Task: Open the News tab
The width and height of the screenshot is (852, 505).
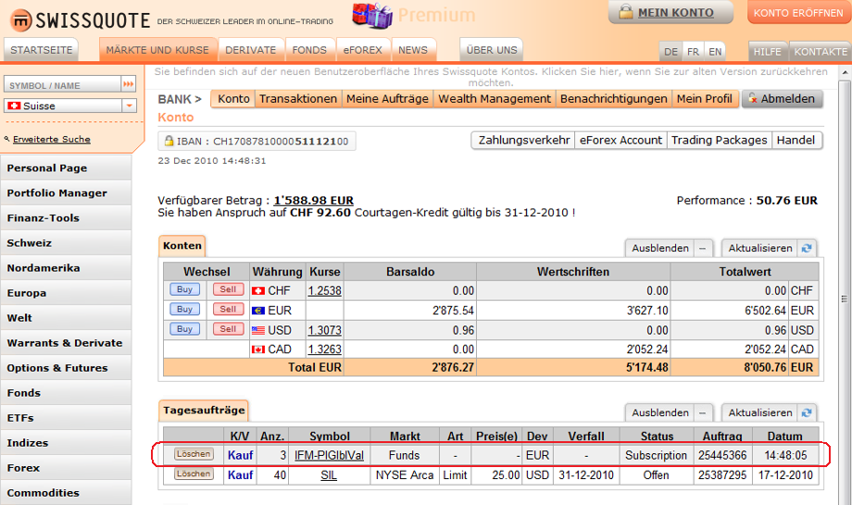Action: point(413,50)
